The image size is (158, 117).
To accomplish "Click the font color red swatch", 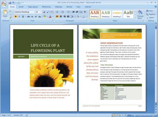I will pyautogui.click(x=50, y=17).
